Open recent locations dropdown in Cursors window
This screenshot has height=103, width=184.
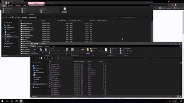[37, 58]
